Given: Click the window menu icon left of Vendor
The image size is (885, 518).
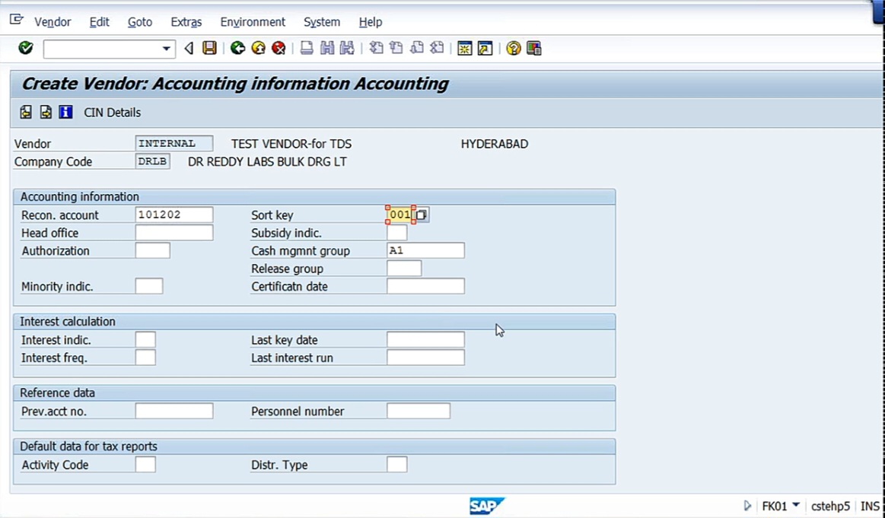Looking at the screenshot, I should coord(17,21).
